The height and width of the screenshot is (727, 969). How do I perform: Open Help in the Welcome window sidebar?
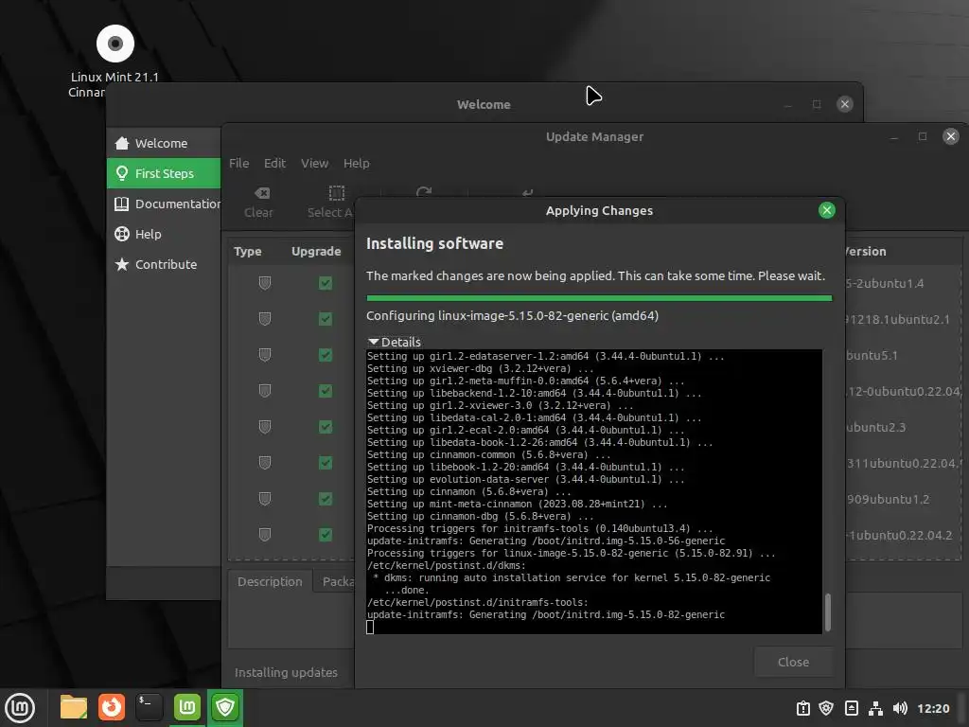164,234
